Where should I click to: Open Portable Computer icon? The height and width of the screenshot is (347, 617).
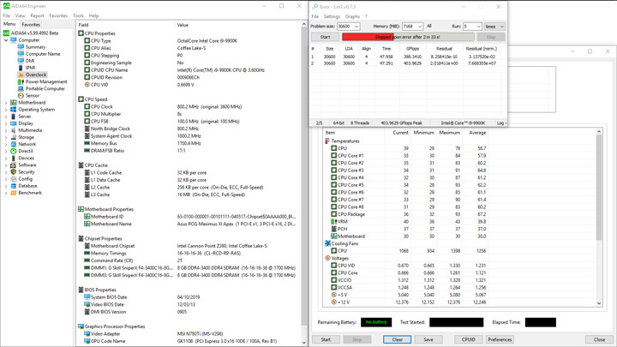click(21, 88)
